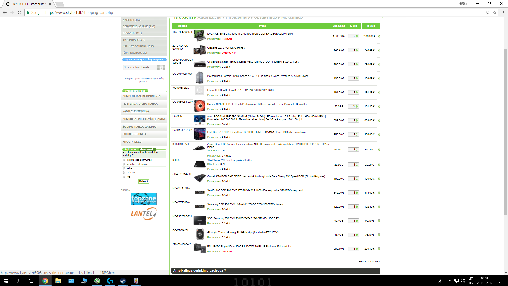
Task: Click topzone partner banner
Action: click(x=144, y=199)
